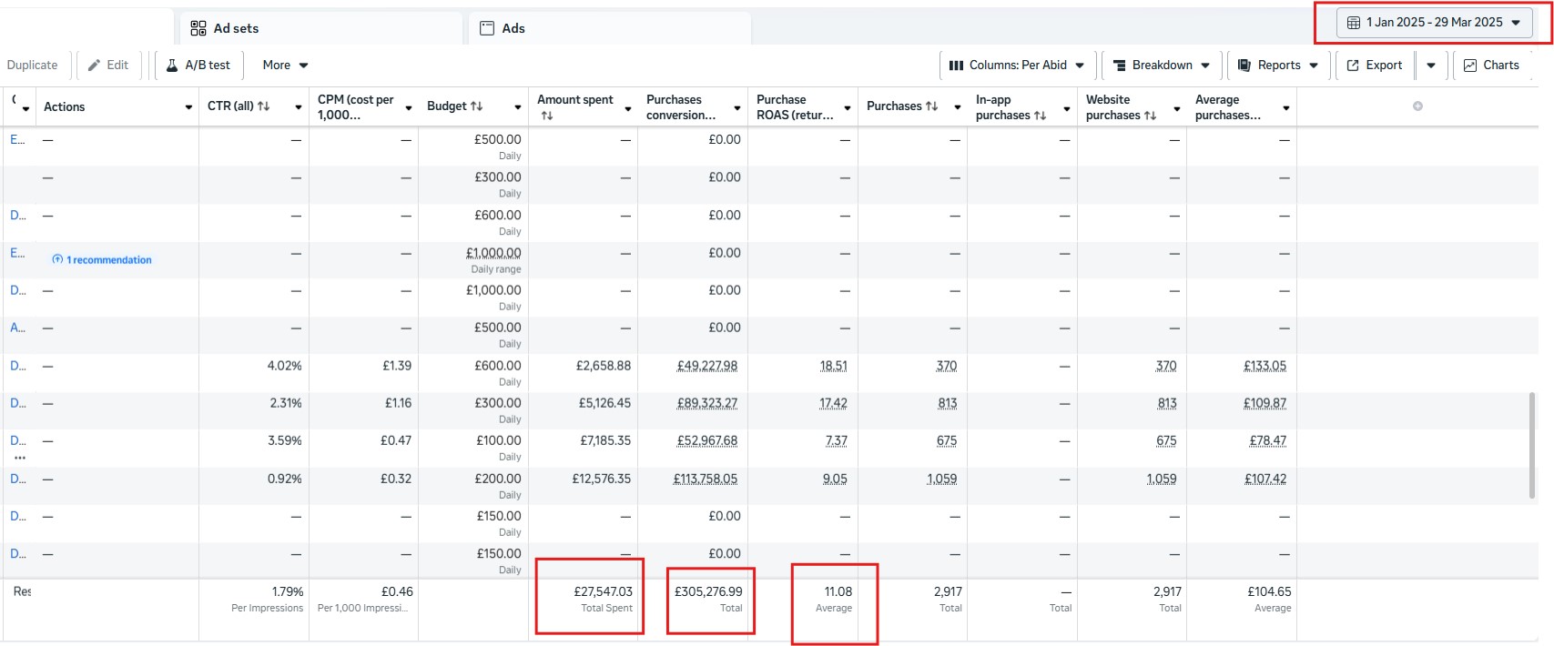Image resolution: width=1554 pixels, height=646 pixels.
Task: Open Purchase ROAS column dropdown arrow
Action: coord(848,107)
